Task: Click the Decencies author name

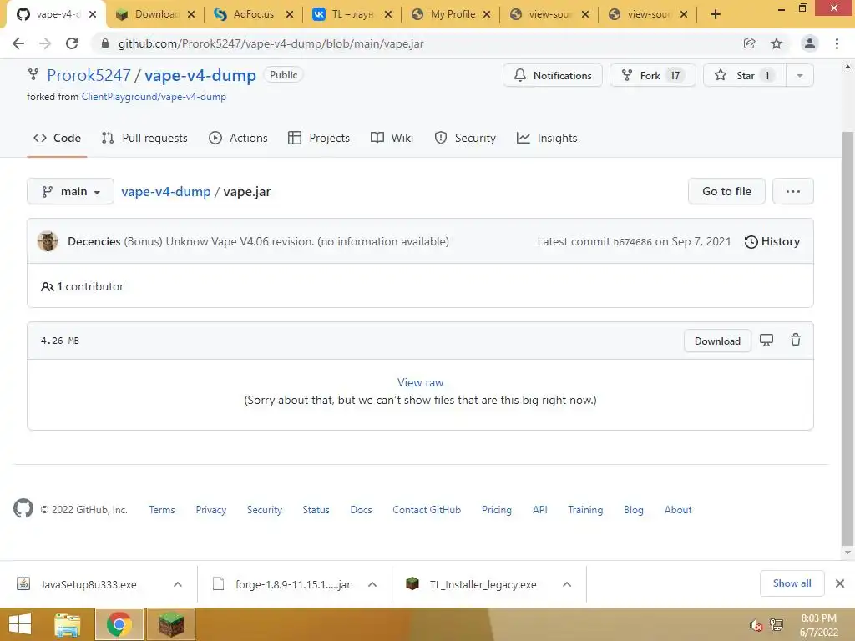Action: 94,241
